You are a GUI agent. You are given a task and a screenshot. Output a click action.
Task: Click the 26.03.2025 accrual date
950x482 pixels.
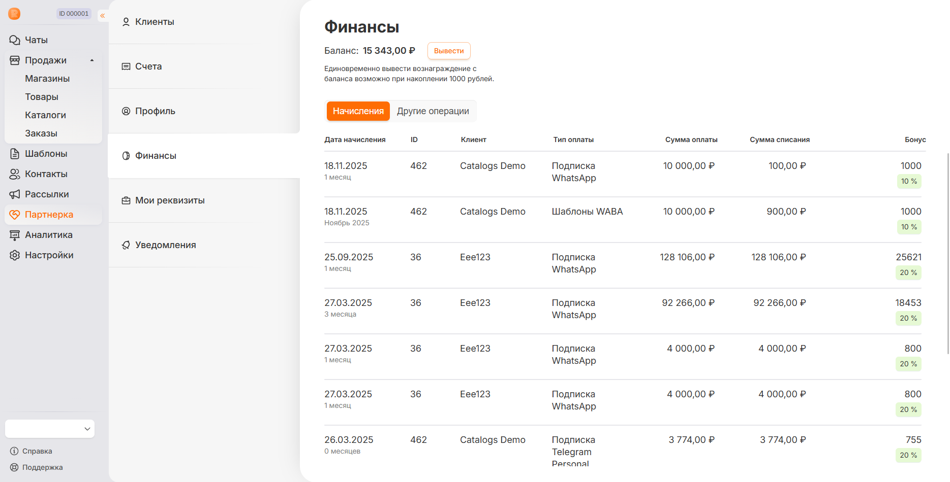349,440
